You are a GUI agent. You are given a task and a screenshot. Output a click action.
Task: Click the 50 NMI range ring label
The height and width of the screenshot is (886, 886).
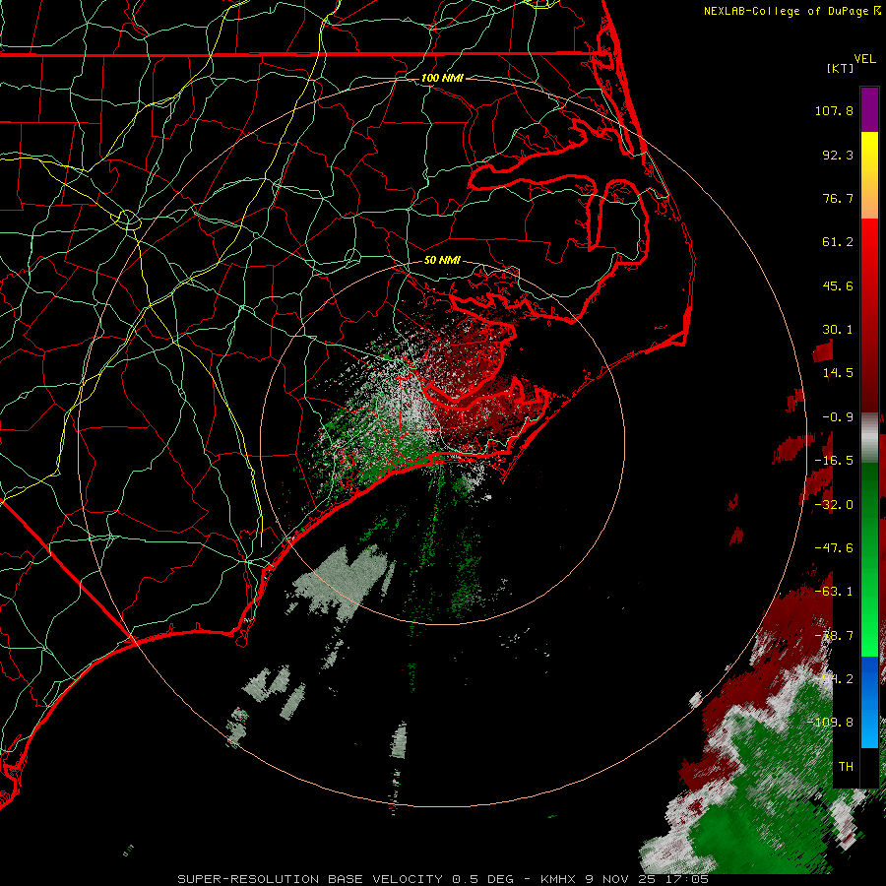pos(442,261)
